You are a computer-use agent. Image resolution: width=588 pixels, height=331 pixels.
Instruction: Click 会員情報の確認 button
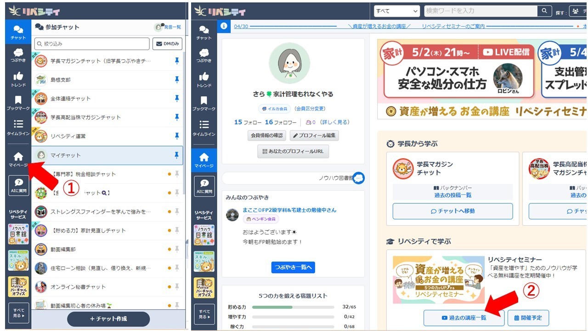pyautogui.click(x=267, y=136)
